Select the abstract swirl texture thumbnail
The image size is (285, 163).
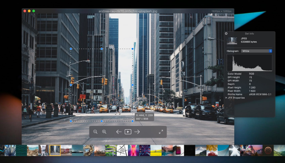point(89,150)
